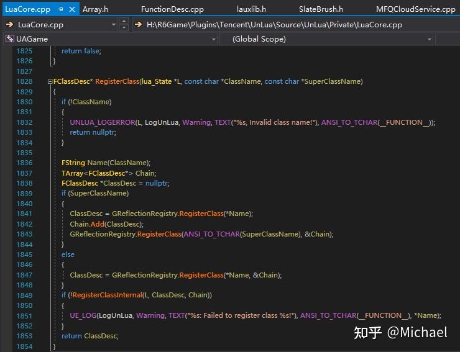The height and width of the screenshot is (352, 460).
Task: Click "if (!ClassName)" on line 1830
Action: click(86, 102)
